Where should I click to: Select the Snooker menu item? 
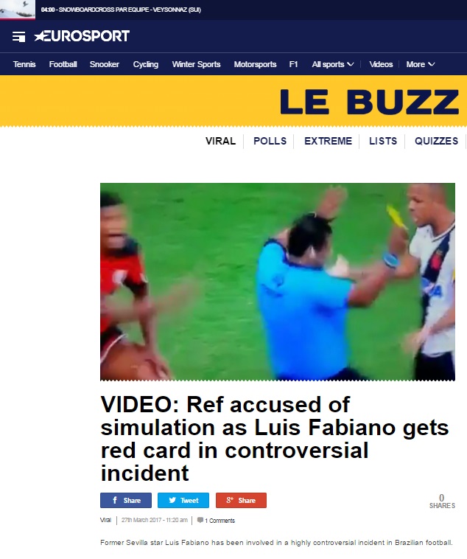tap(105, 64)
